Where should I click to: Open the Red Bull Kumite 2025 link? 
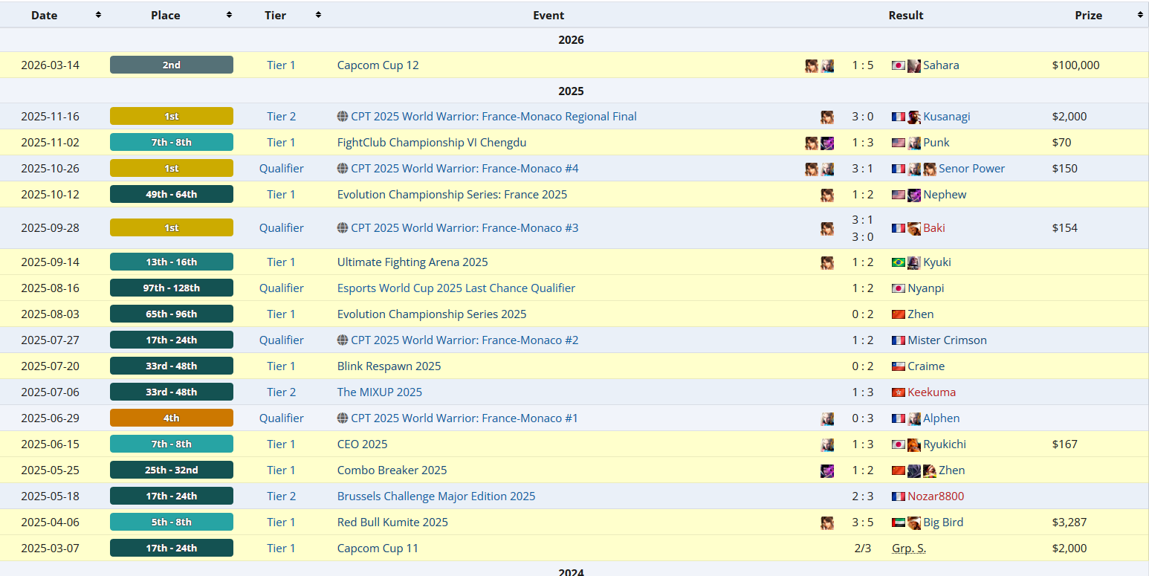pyautogui.click(x=392, y=522)
